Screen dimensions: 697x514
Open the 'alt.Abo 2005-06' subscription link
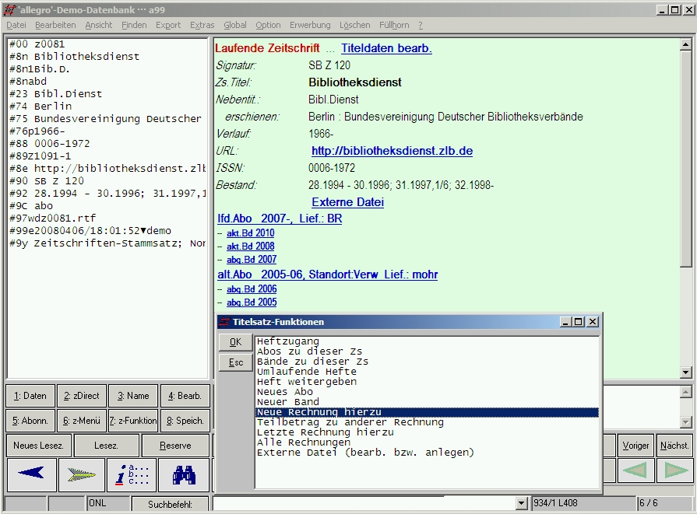(328, 274)
